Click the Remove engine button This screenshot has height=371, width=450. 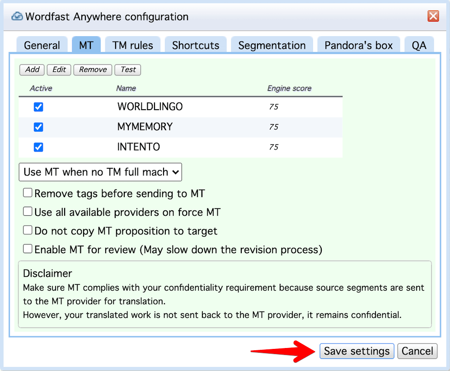[x=93, y=70]
